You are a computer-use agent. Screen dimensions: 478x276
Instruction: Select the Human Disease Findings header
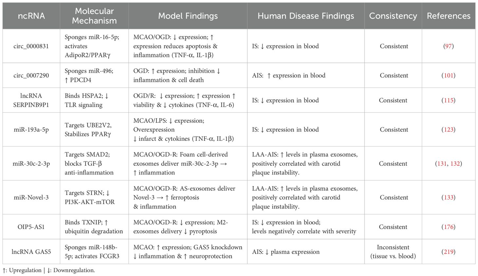click(x=306, y=16)
